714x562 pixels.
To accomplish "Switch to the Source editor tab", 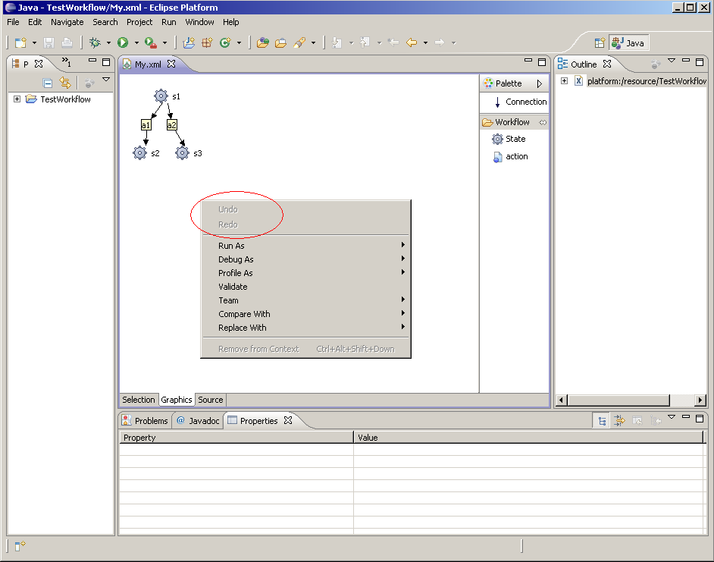I will (x=211, y=400).
